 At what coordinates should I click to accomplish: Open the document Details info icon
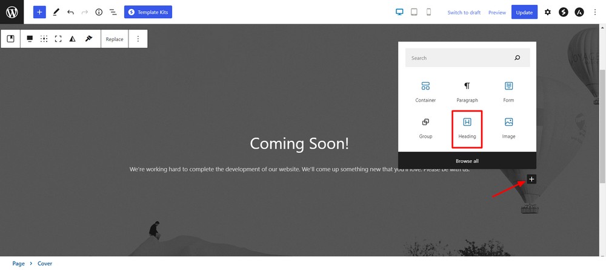coord(99,12)
